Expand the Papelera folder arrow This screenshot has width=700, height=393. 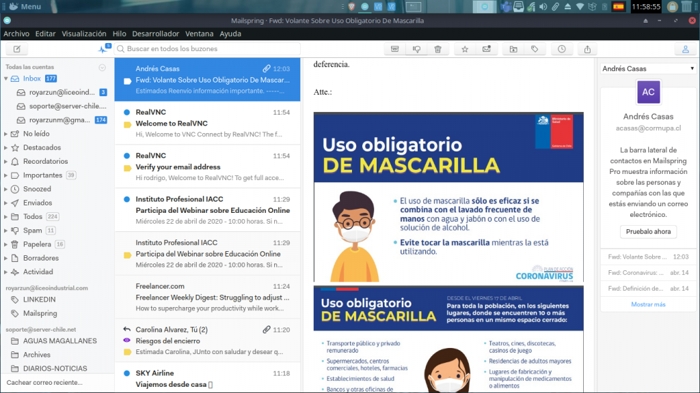pyautogui.click(x=5, y=244)
